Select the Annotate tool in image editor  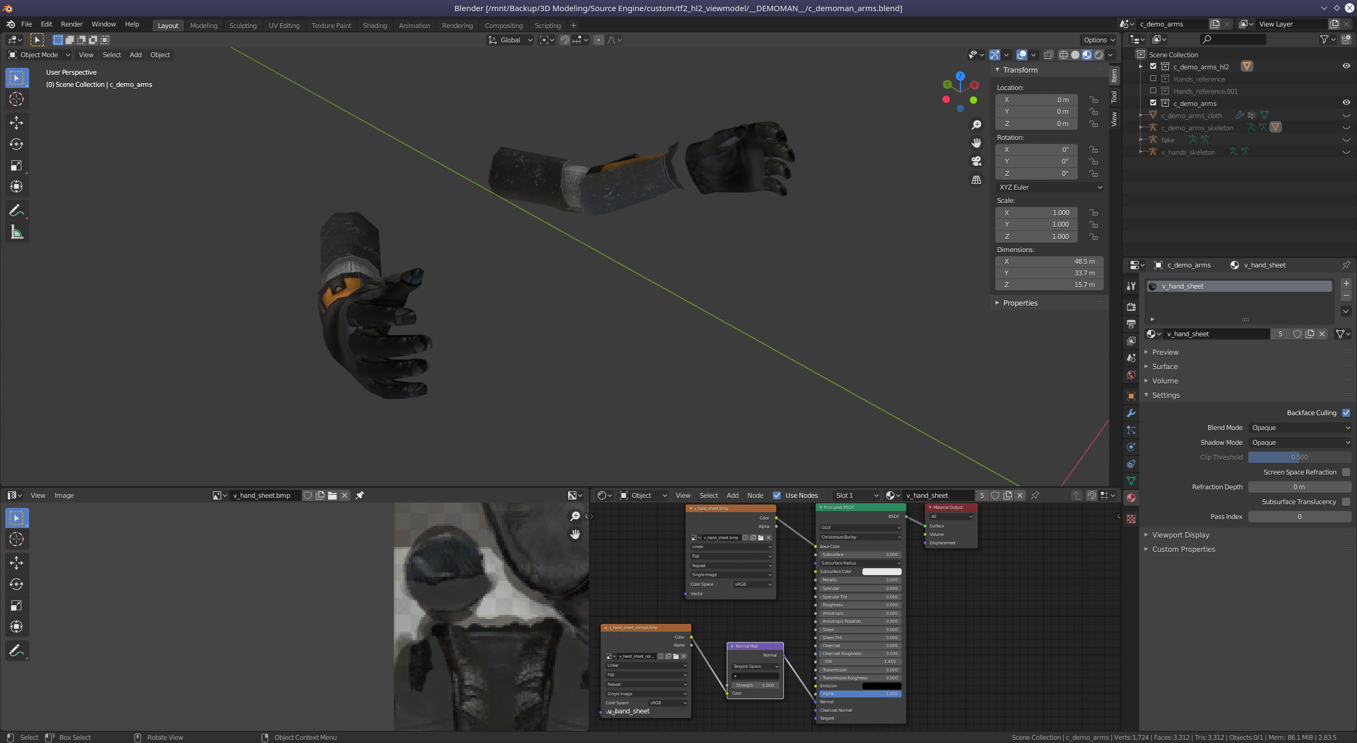[16, 650]
